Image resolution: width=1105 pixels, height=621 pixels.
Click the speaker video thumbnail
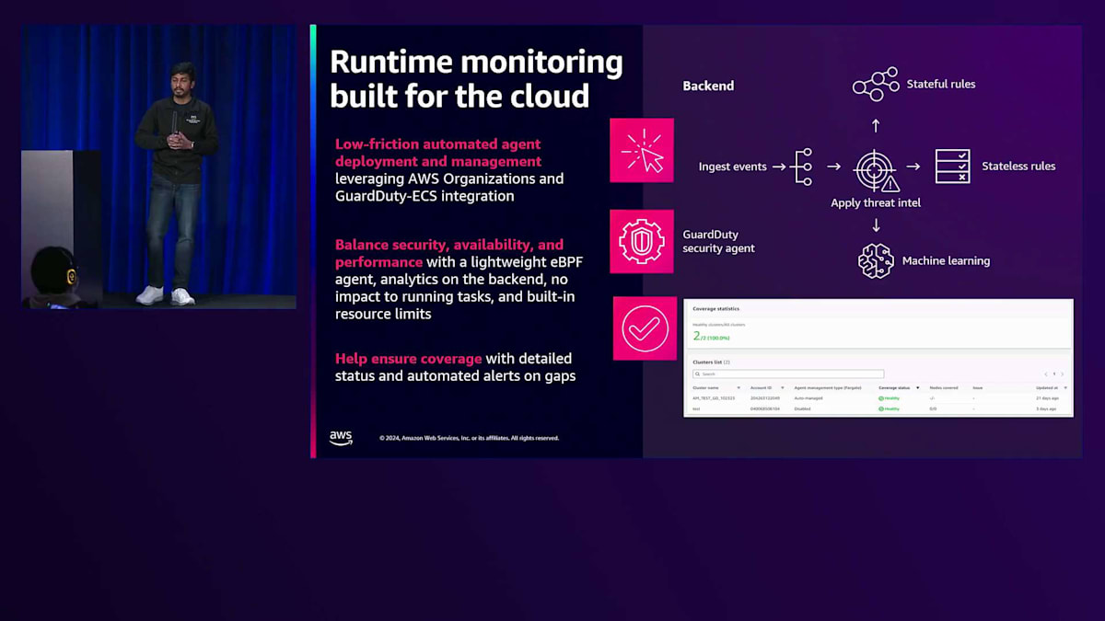click(x=158, y=167)
